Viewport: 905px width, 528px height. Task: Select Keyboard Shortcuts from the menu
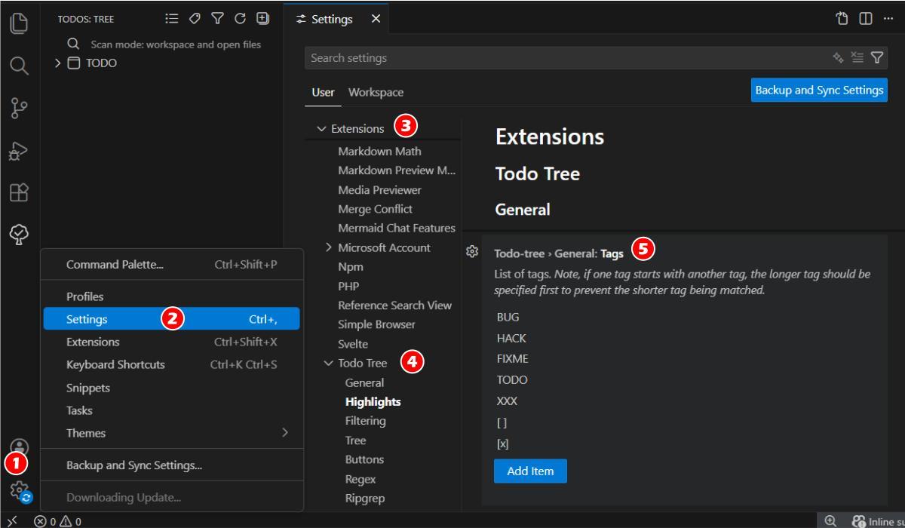tap(115, 364)
